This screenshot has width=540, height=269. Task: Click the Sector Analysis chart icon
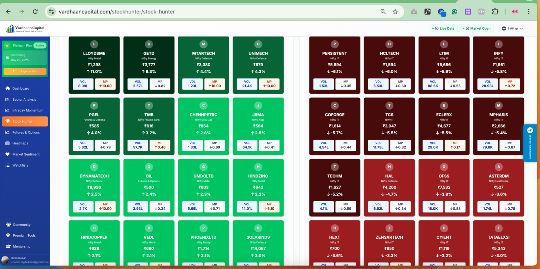tap(7, 100)
